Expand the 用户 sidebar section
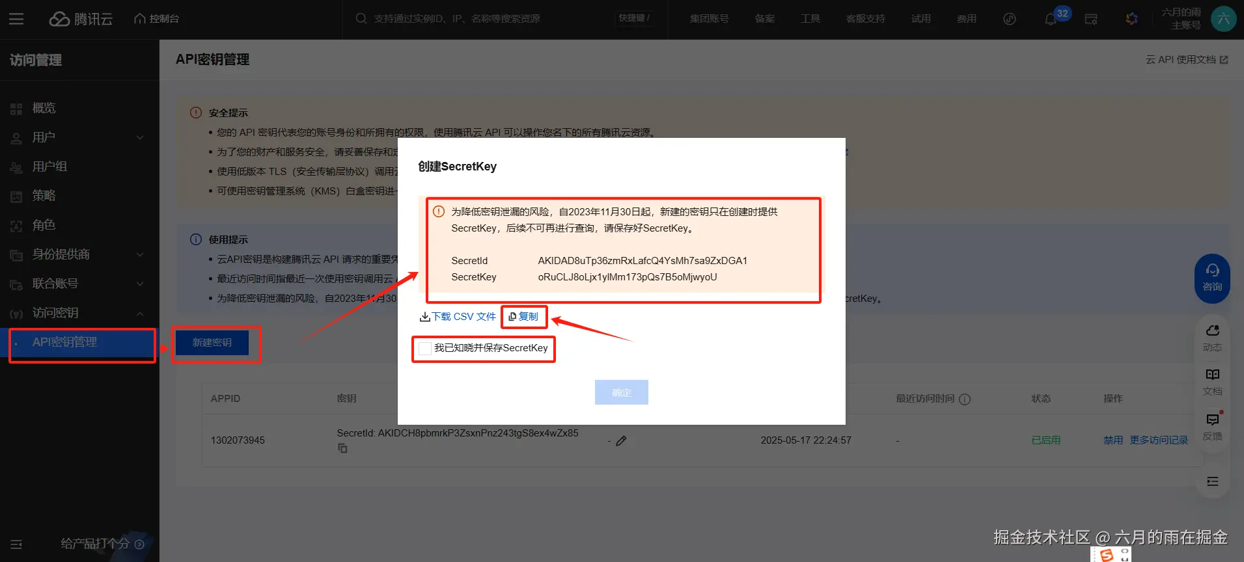Viewport: 1244px width, 562px height. click(x=79, y=137)
